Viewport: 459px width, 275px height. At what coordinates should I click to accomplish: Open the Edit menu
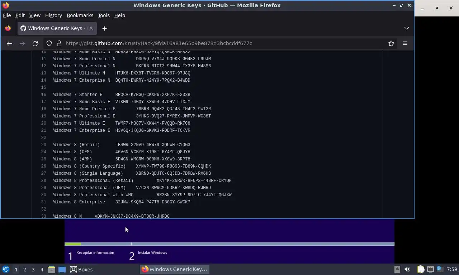coord(20,15)
